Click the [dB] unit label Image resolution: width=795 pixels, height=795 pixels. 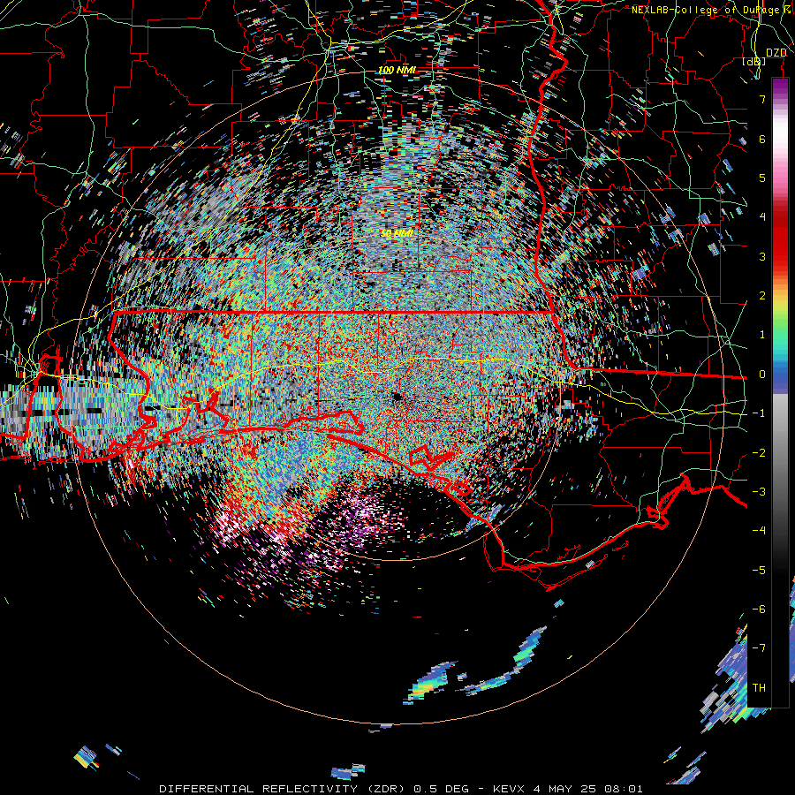point(754,61)
